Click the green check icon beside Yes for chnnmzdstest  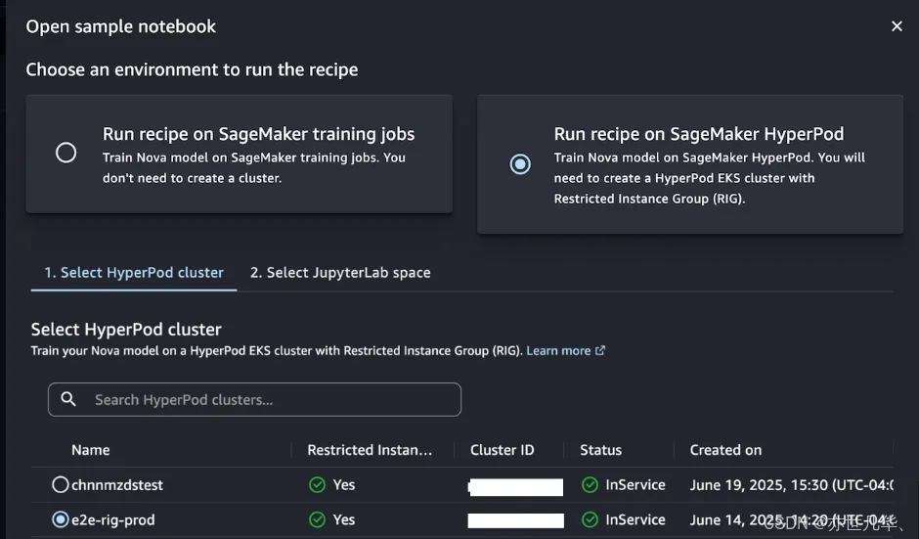317,484
